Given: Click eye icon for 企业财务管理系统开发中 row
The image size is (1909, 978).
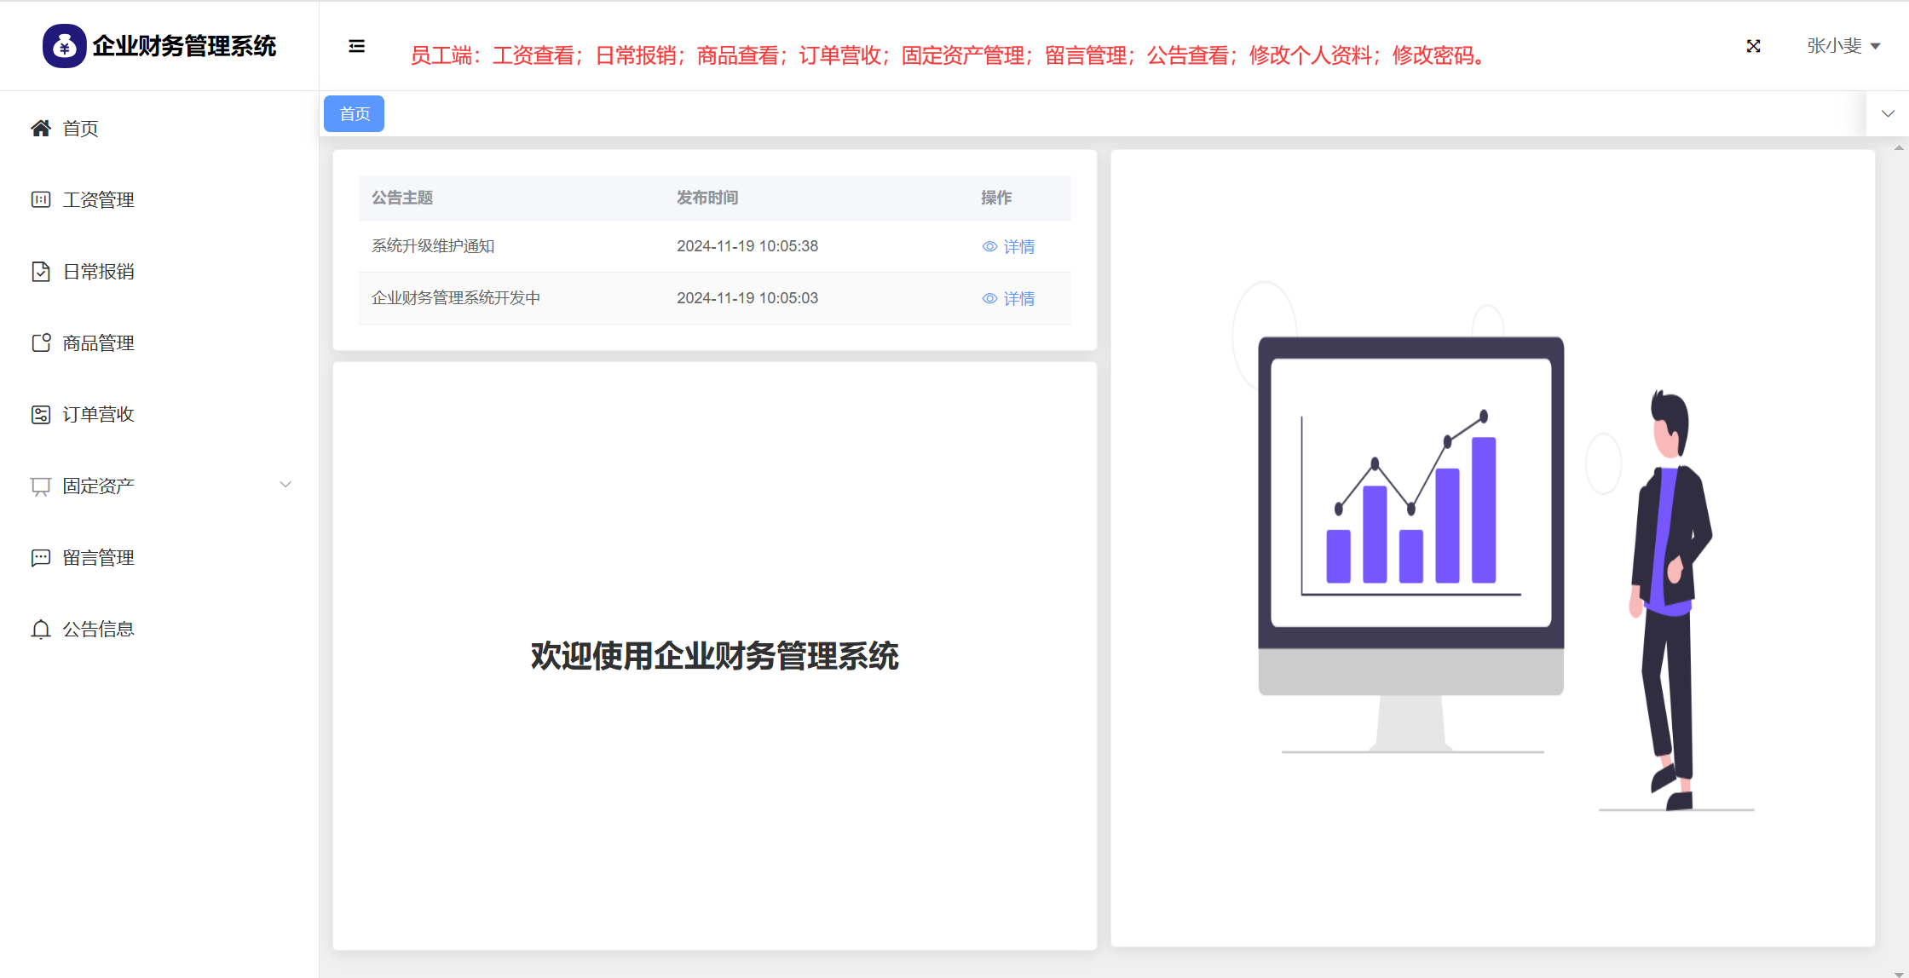Looking at the screenshot, I should (989, 299).
